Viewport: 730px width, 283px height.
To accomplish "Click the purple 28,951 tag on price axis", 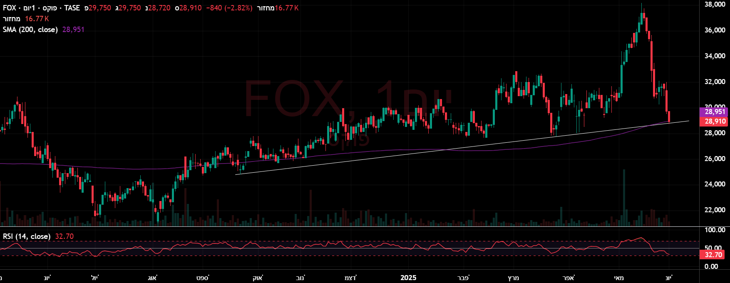I will (714, 112).
